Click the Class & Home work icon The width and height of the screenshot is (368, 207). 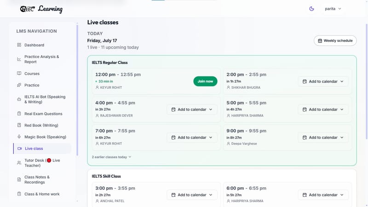pos(19,194)
